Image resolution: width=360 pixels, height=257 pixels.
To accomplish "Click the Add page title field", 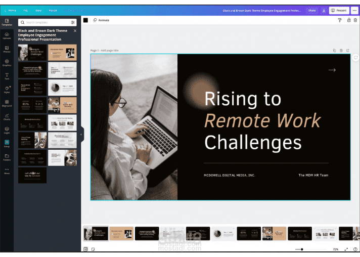I will [x=110, y=51].
